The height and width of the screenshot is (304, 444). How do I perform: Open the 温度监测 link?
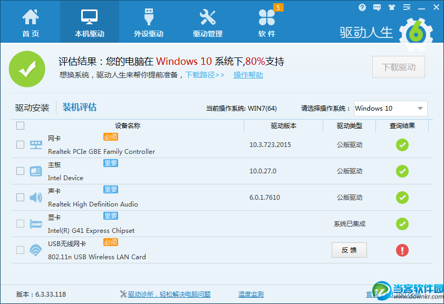pos(251,295)
